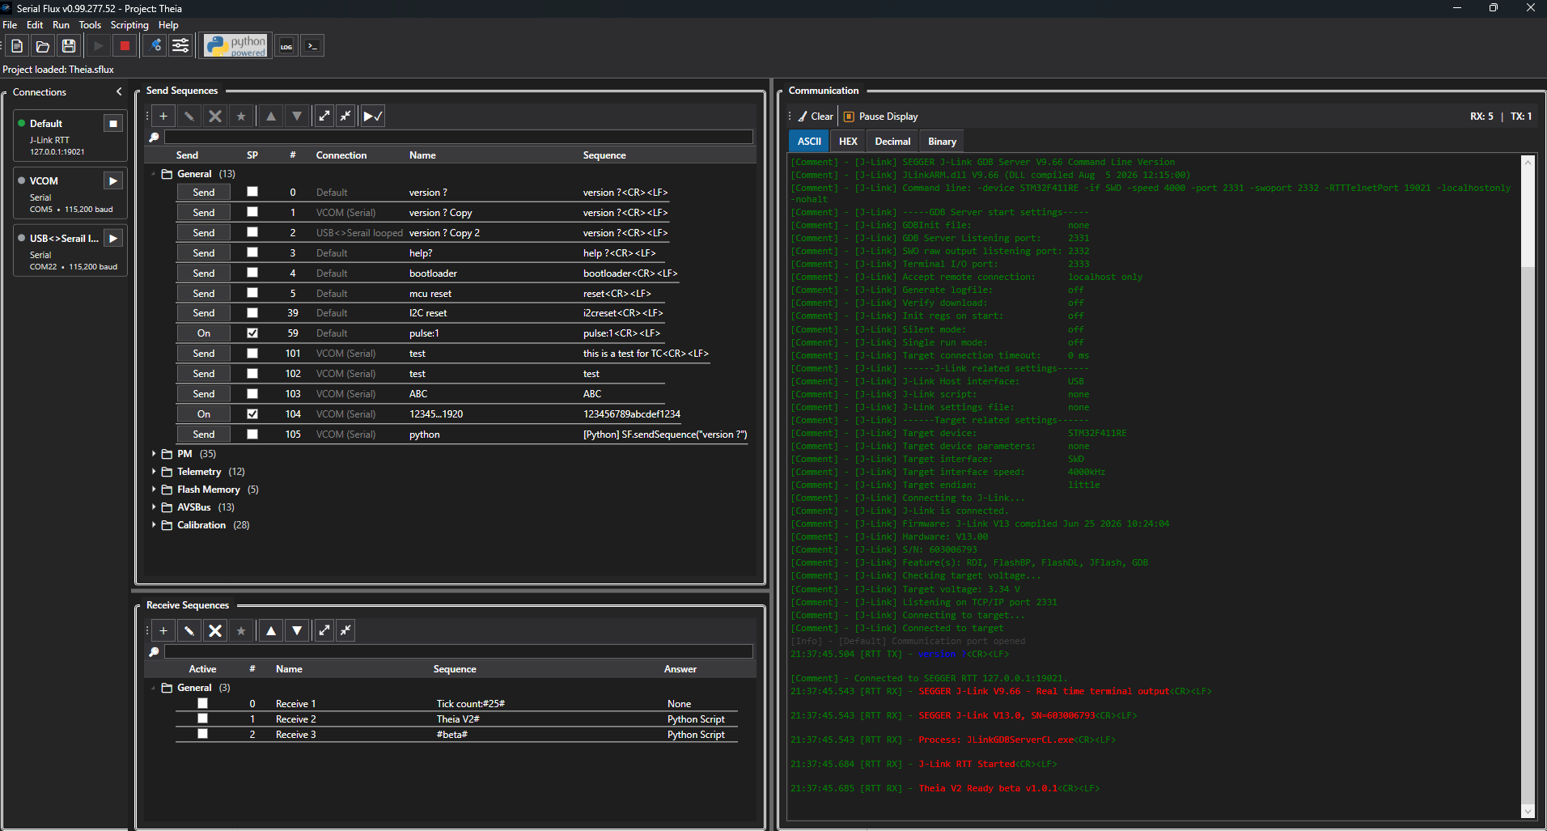Expand all receive sequence groups
1547x831 pixels.
click(x=324, y=630)
